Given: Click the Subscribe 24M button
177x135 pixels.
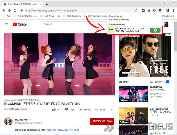Looking at the screenshot, I should point(102,121).
